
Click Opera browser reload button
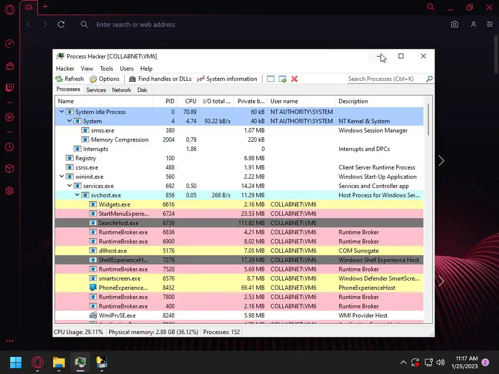click(x=61, y=24)
